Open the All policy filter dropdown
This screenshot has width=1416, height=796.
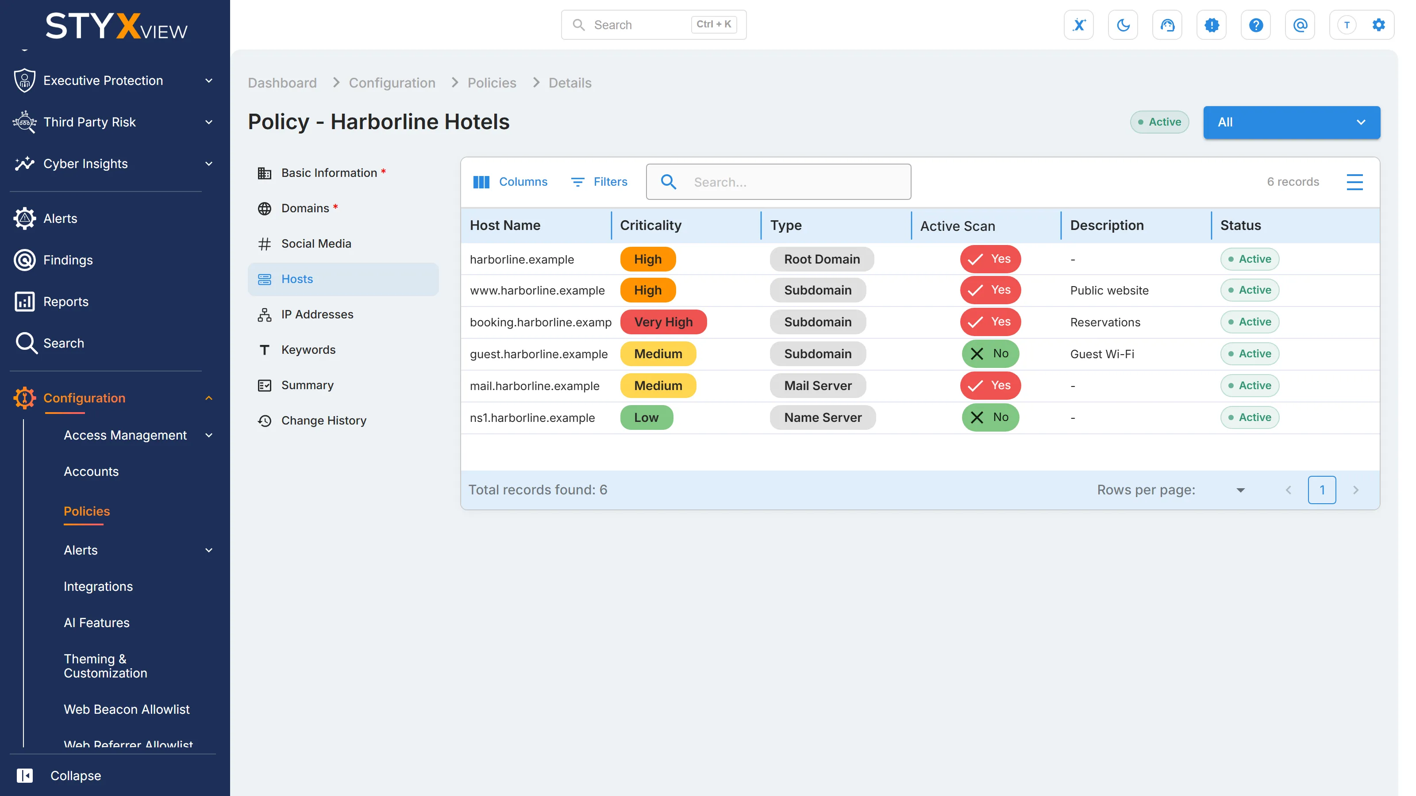pyautogui.click(x=1291, y=122)
